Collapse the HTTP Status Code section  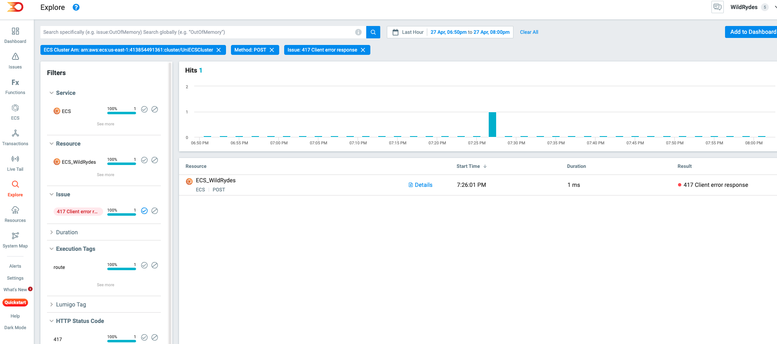52,321
